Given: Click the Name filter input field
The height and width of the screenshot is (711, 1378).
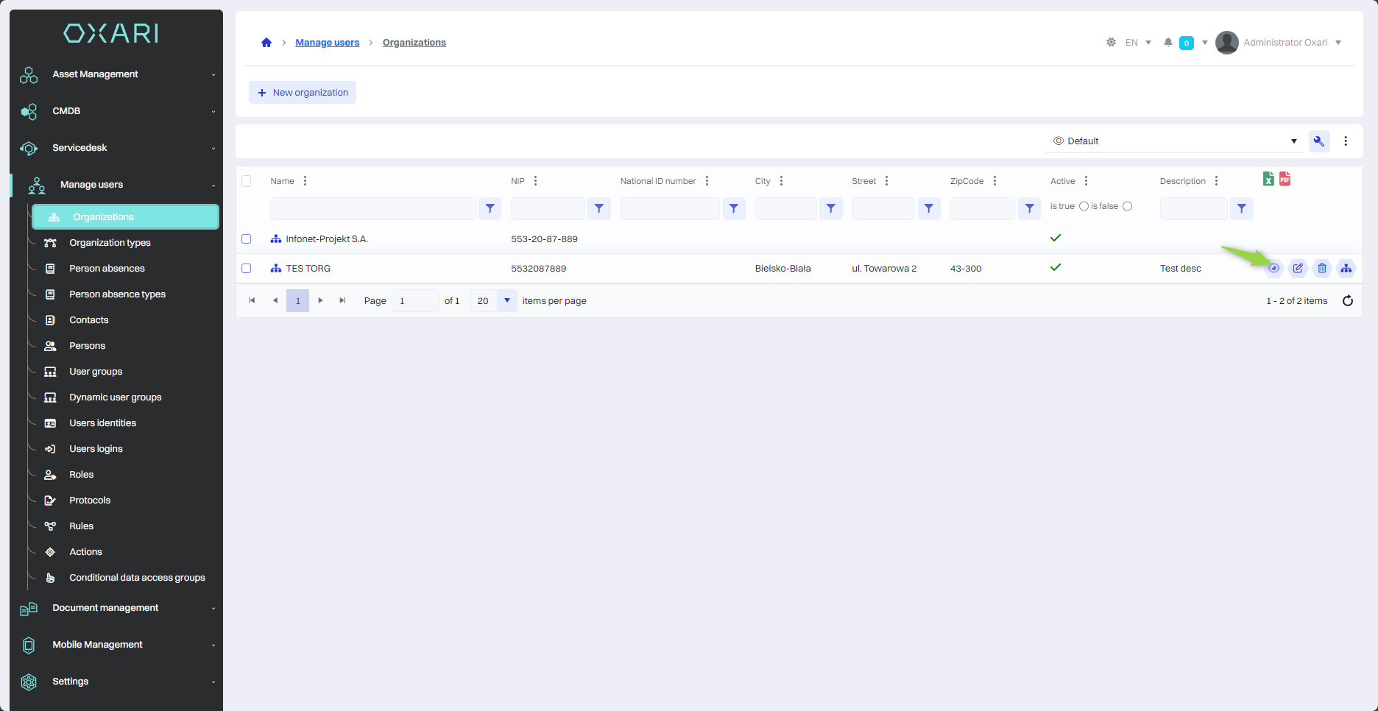Looking at the screenshot, I should pyautogui.click(x=372, y=209).
